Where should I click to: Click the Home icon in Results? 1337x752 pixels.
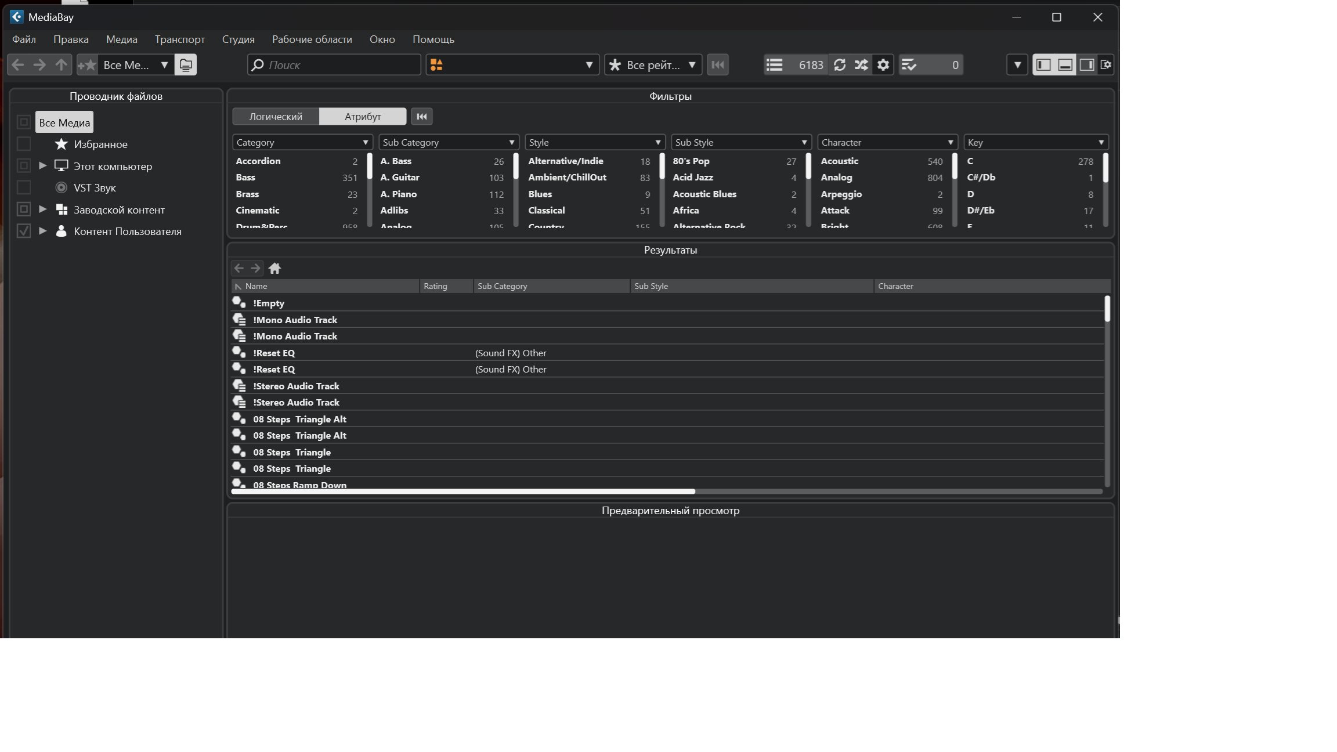click(274, 268)
